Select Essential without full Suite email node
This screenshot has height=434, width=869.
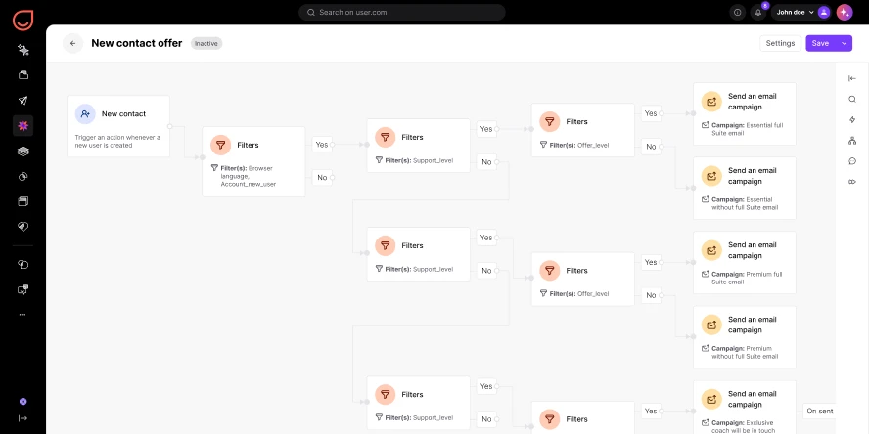click(x=745, y=189)
